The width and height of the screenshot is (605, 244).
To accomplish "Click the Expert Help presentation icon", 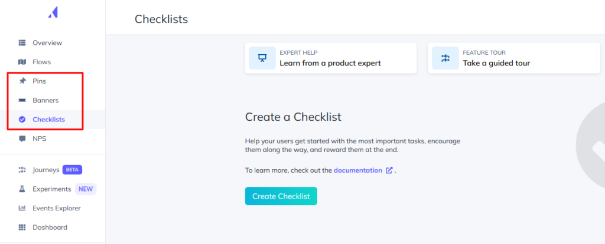I will coord(262,58).
